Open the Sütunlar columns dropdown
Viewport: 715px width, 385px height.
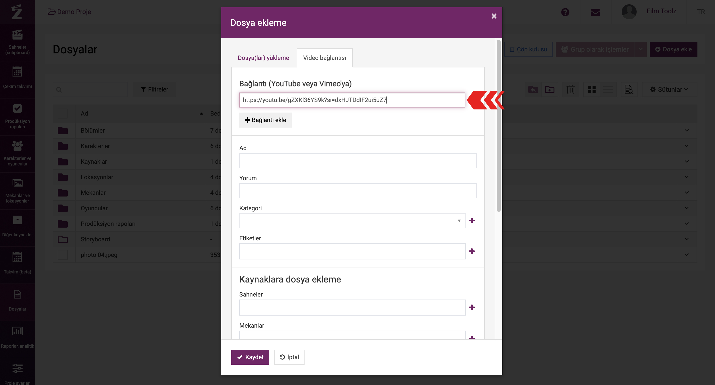coord(670,89)
